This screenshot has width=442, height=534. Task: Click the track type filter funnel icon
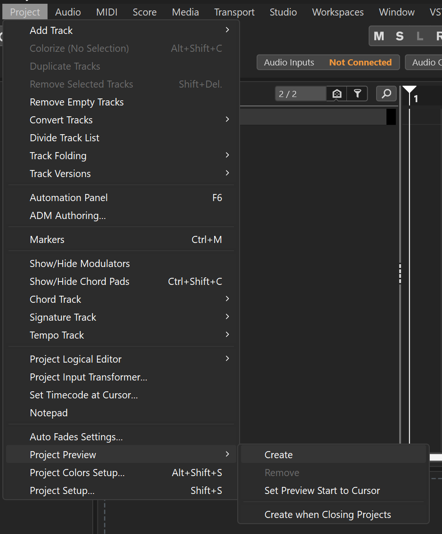[358, 94]
